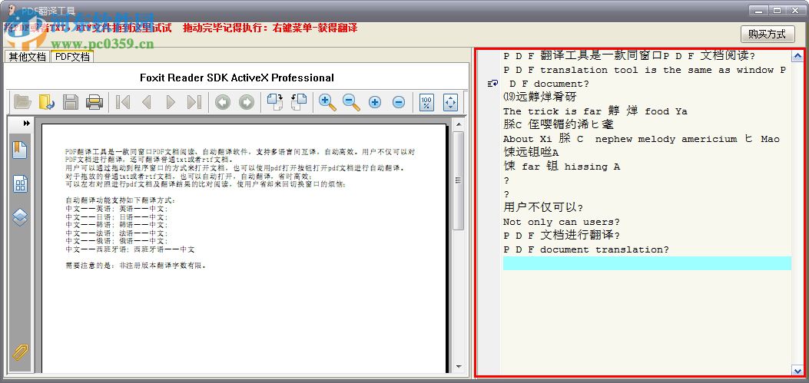Open the page thumbnails panel
This screenshot has width=809, height=383.
pos(20,183)
